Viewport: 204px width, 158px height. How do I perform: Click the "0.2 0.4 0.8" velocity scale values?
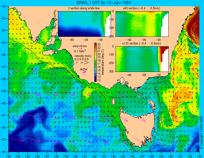pyautogui.click(x=82, y=59)
